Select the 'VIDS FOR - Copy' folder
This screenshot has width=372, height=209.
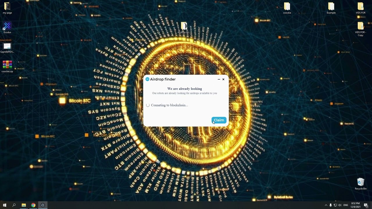pos(360,29)
